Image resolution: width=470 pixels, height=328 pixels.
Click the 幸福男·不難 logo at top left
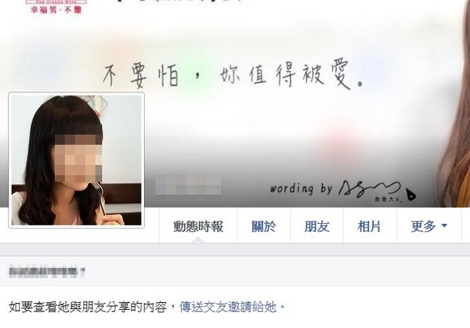pyautogui.click(x=56, y=7)
